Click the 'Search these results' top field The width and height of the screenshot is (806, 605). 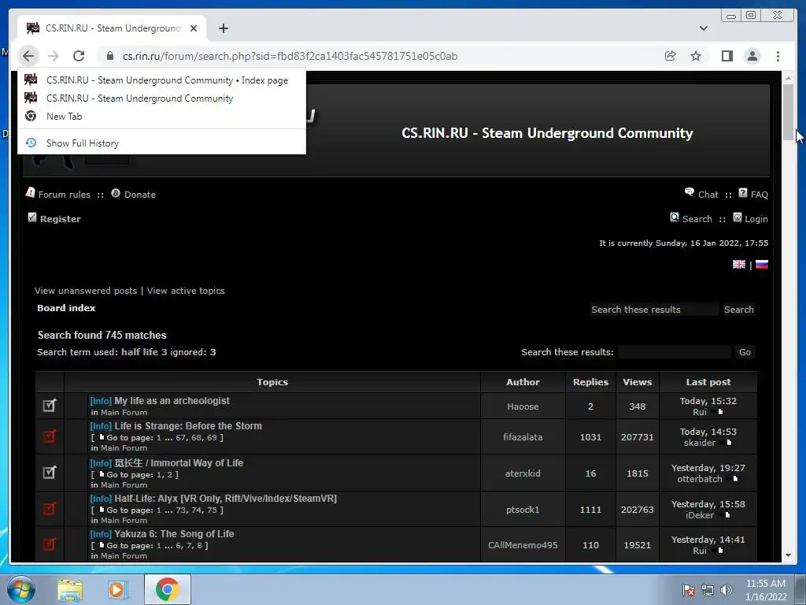(x=654, y=309)
